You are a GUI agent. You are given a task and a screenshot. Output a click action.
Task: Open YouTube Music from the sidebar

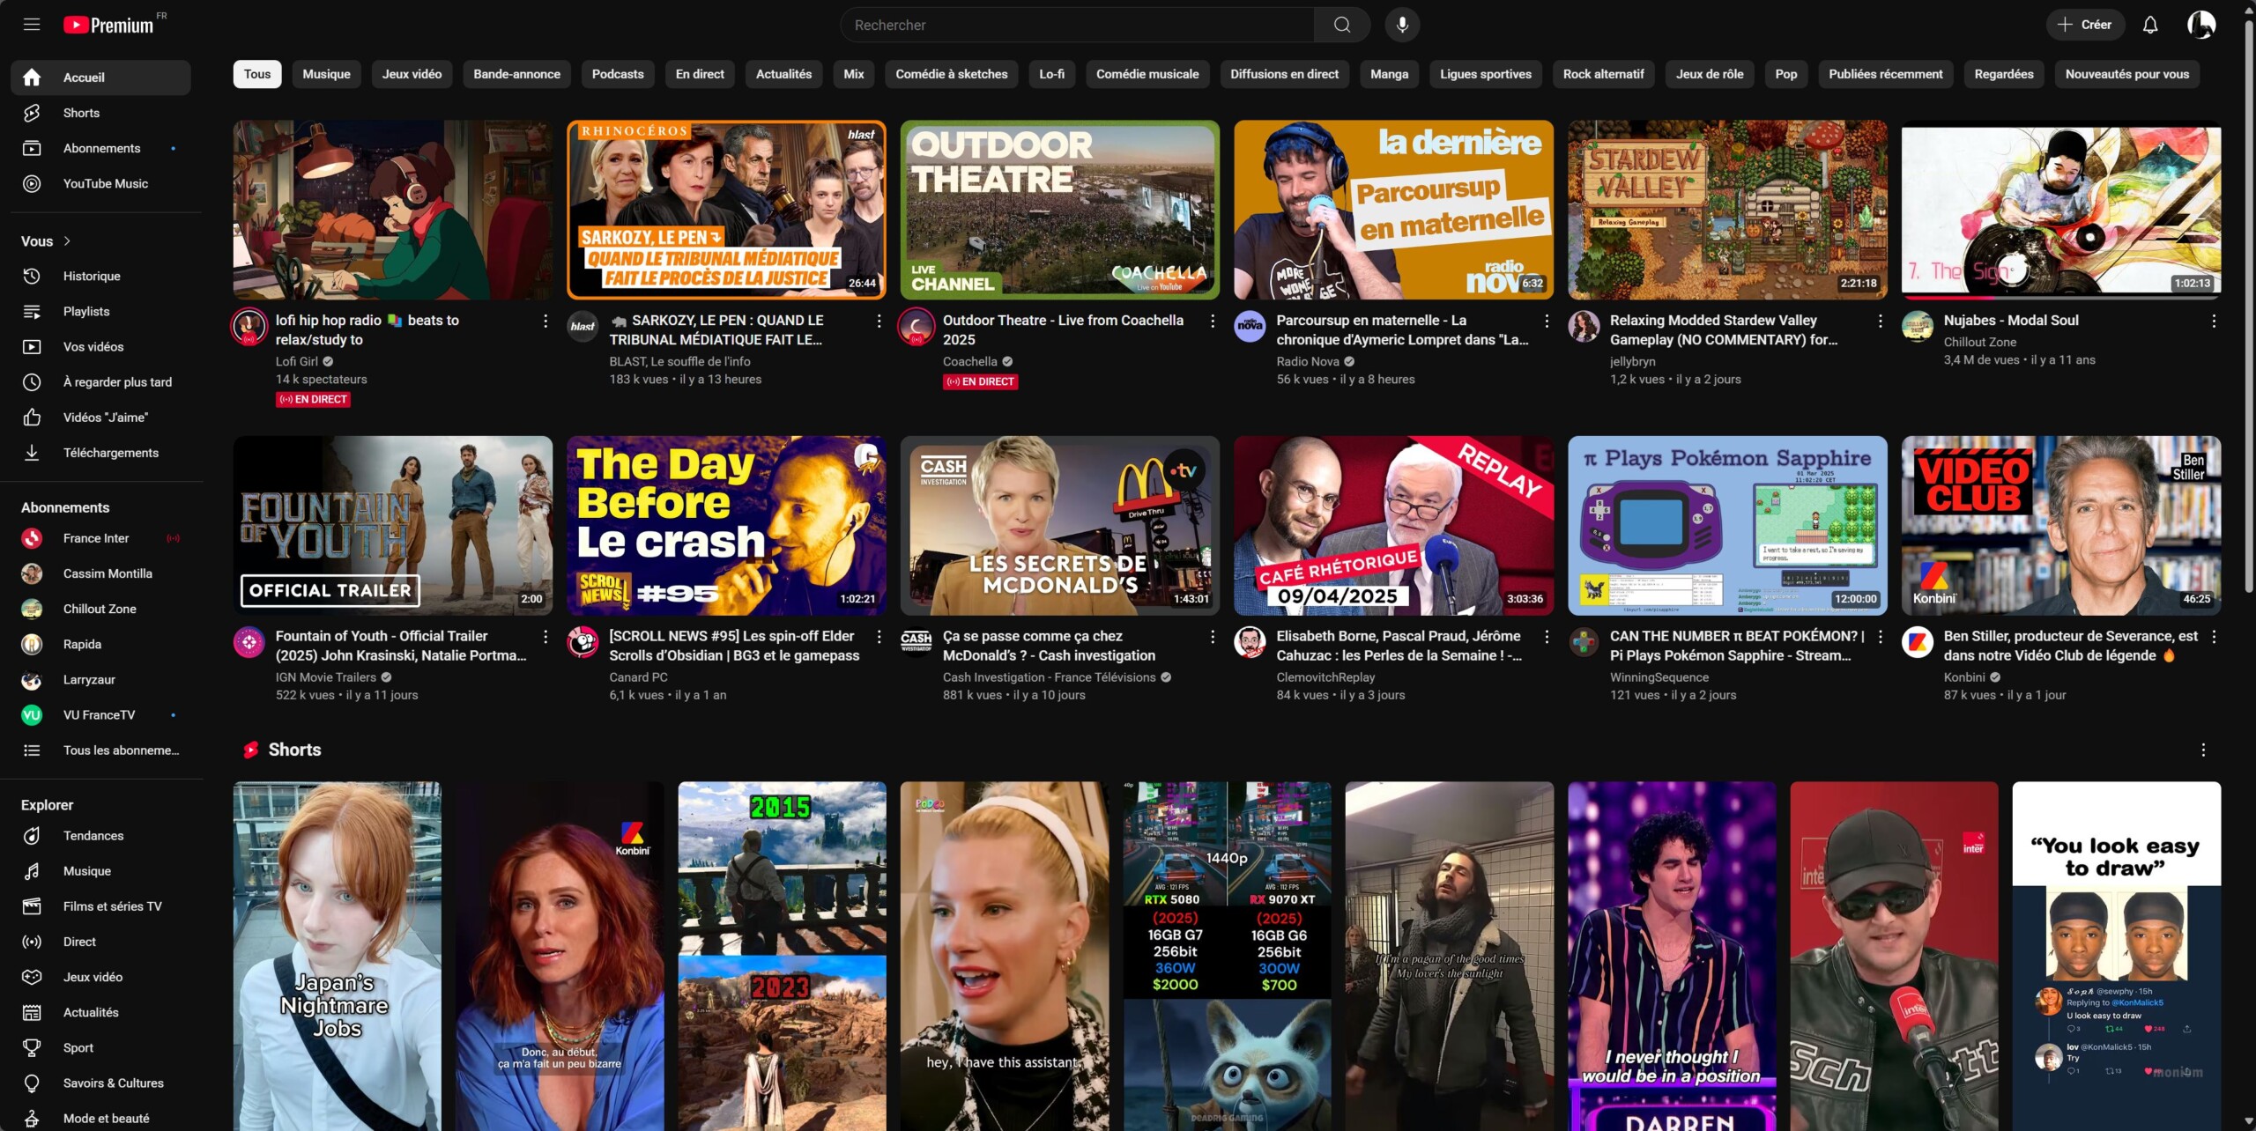100,183
